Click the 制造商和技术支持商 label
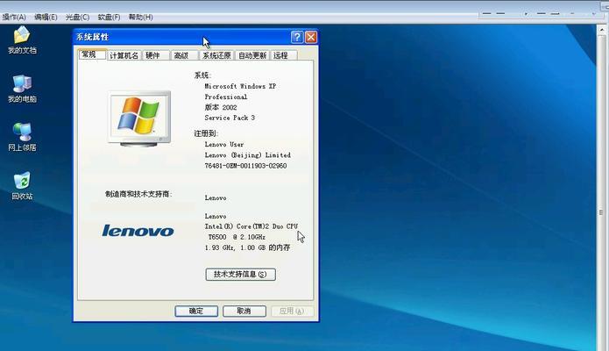 138,194
